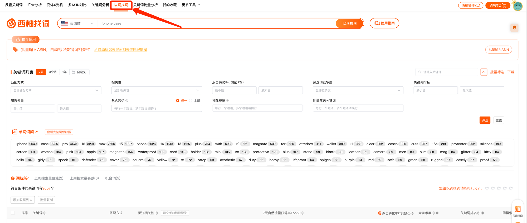Image resolution: width=527 pixels, height=223 pixels.
Task: Expand the 筛选词竞争度 dropdown
Action: 358,90
